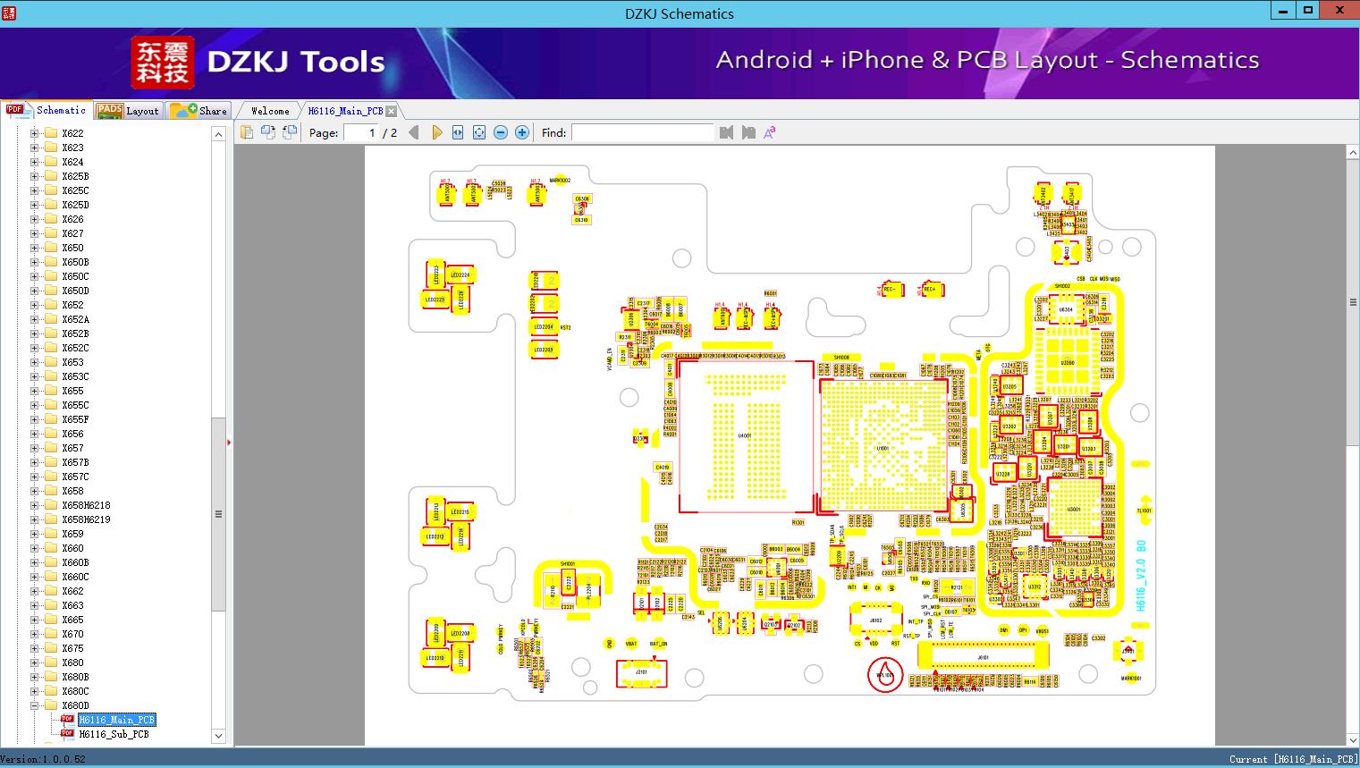Click the Find search input field
The width and height of the screenshot is (1360, 768).
(643, 132)
